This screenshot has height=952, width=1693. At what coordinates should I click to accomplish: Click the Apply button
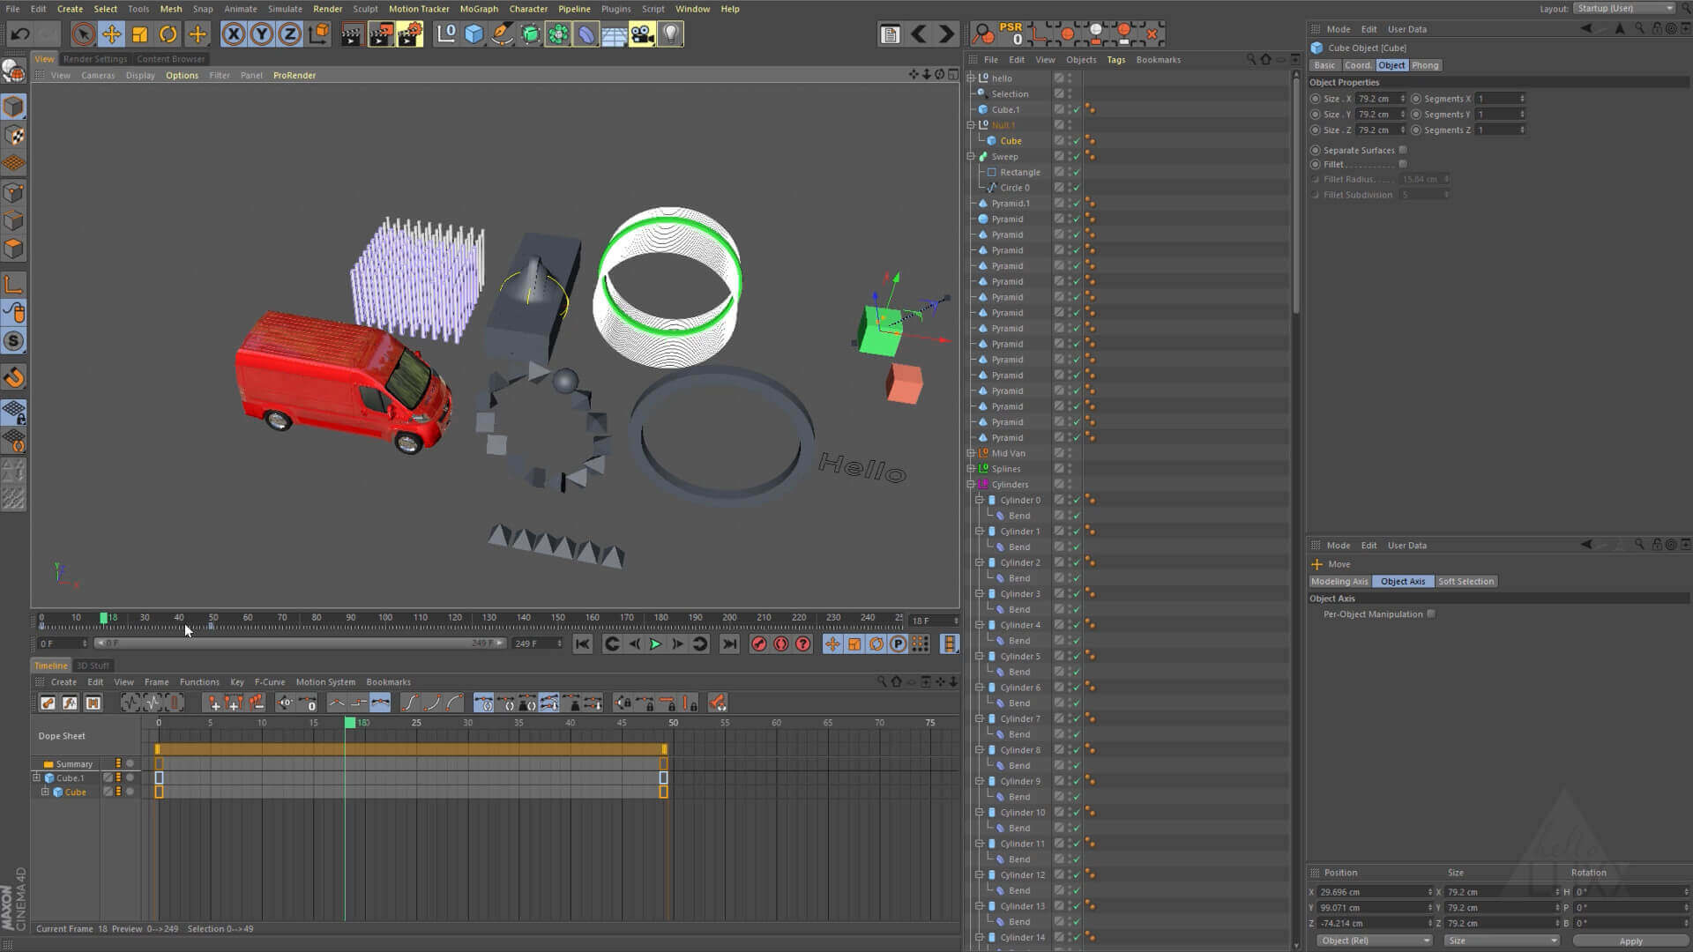click(x=1630, y=941)
